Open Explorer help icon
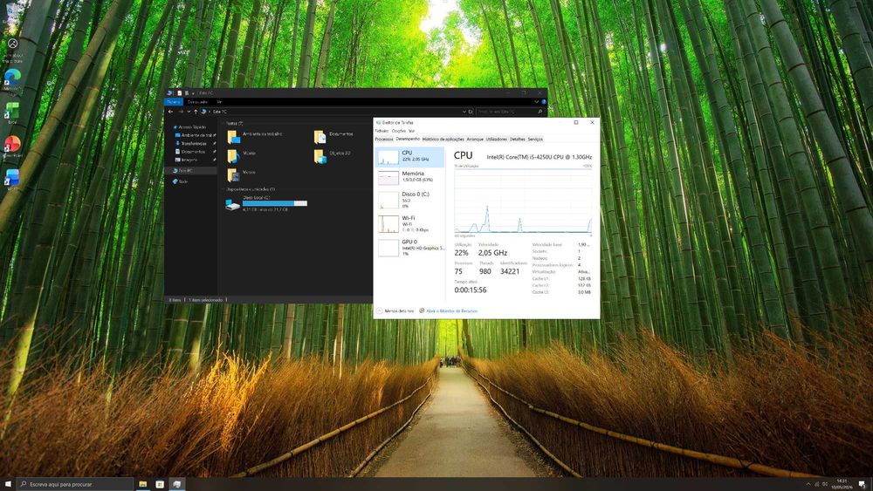The width and height of the screenshot is (873, 491). point(543,102)
